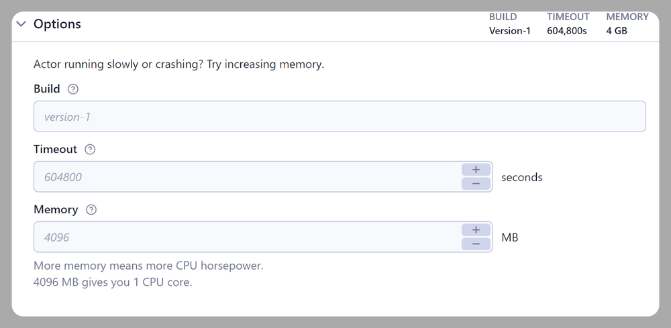Click the "seconds" unit text
671x328 pixels.
(x=521, y=177)
